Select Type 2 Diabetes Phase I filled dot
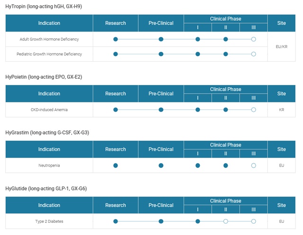 pos(198,221)
